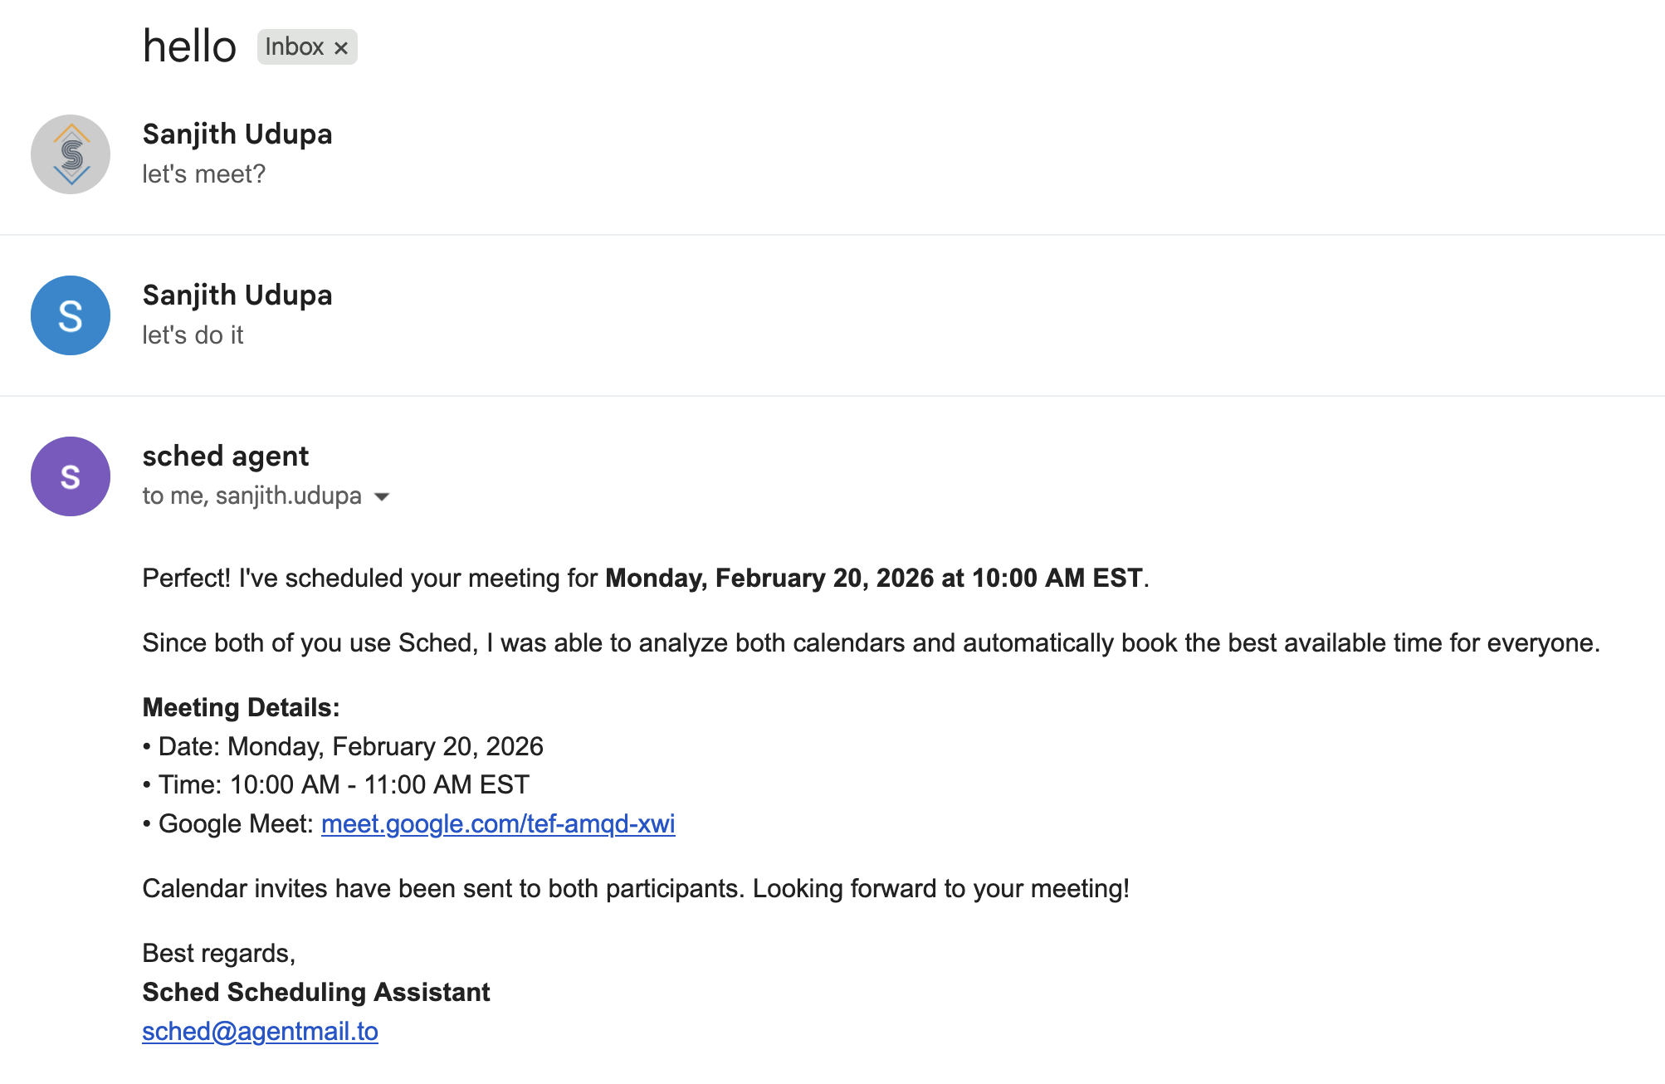
Task: Click the "to me, sanjith.udupa" recipients text
Action: coord(251,496)
